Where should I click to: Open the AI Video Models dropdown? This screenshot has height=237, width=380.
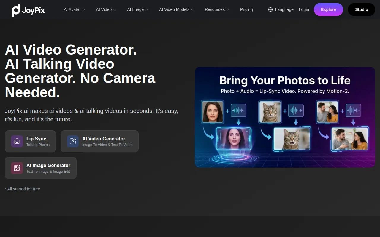[x=176, y=9]
